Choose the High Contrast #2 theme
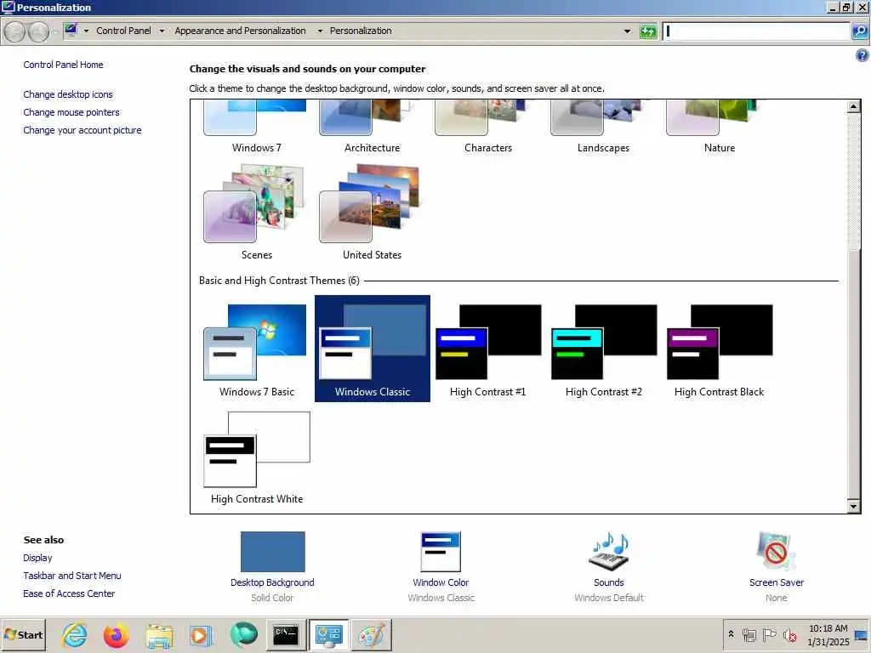The height and width of the screenshot is (653, 871). (603, 349)
